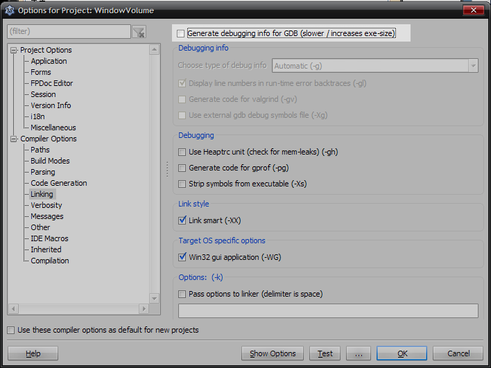Collapse the Project Options tree node
The image size is (491, 368).
pyautogui.click(x=13, y=50)
